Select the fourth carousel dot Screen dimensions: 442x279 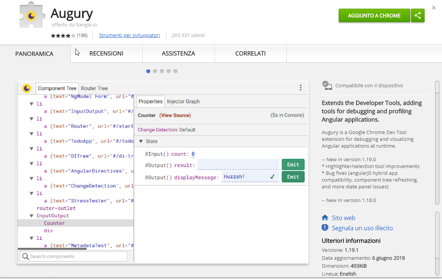coord(168,71)
